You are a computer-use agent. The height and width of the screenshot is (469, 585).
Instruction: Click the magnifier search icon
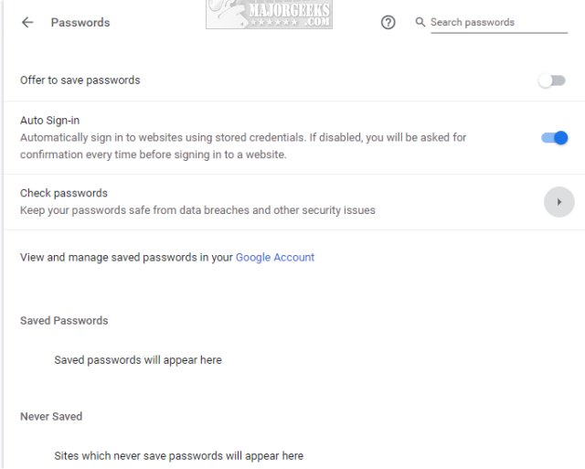(420, 22)
